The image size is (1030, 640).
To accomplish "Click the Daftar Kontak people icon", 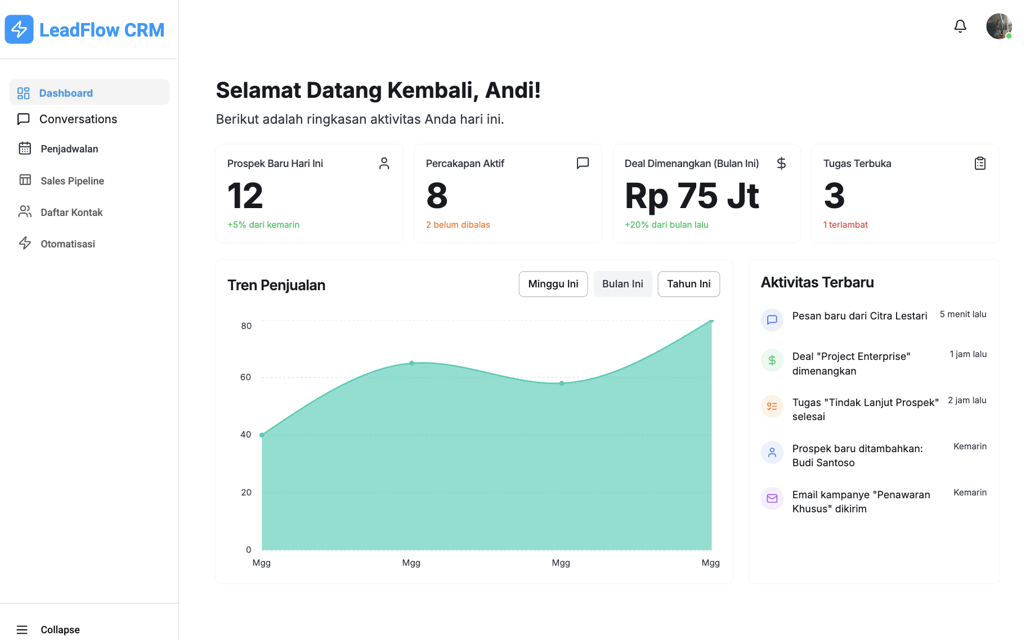I will 25,212.
